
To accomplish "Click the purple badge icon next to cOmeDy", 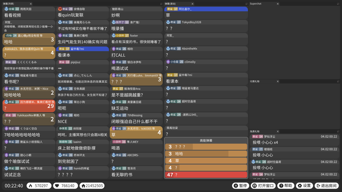I will [x=168, y=62].
